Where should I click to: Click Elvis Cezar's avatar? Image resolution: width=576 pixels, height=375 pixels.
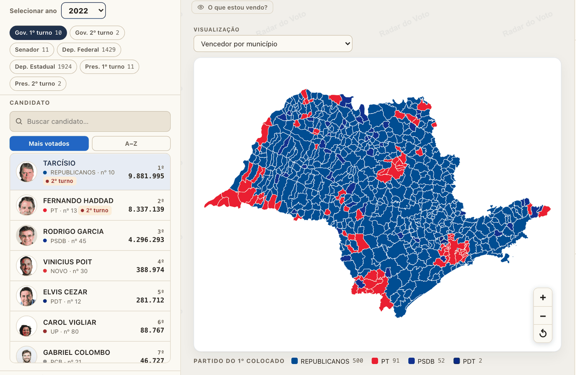[x=27, y=296]
